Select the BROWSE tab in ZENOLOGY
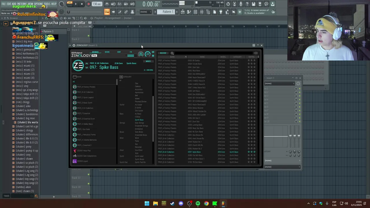 coord(95,52)
